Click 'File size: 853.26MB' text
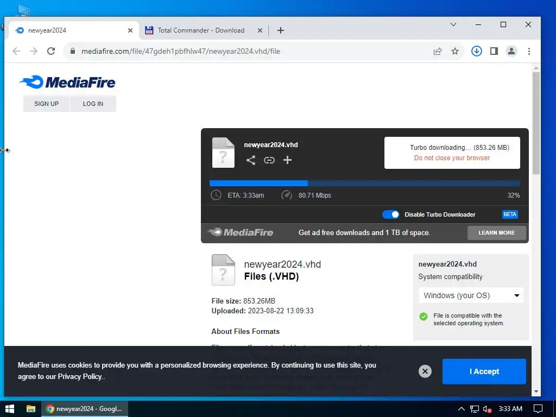The image size is (556, 417). pyautogui.click(x=243, y=301)
